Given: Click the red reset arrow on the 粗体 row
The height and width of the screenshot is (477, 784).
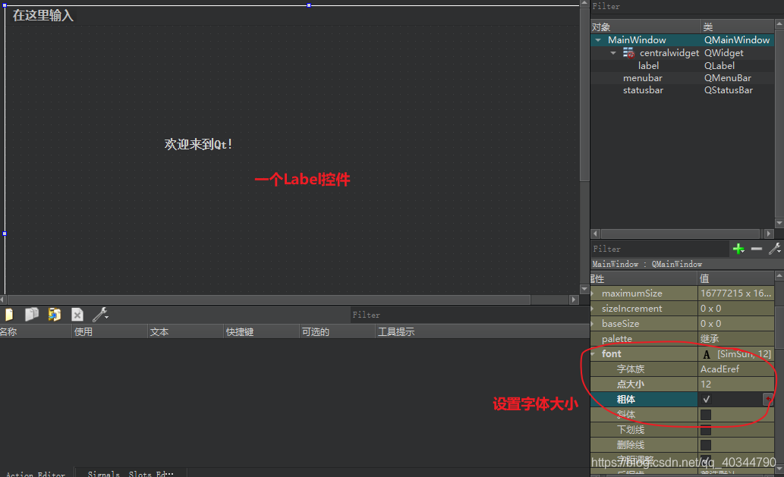Looking at the screenshot, I should point(769,399).
